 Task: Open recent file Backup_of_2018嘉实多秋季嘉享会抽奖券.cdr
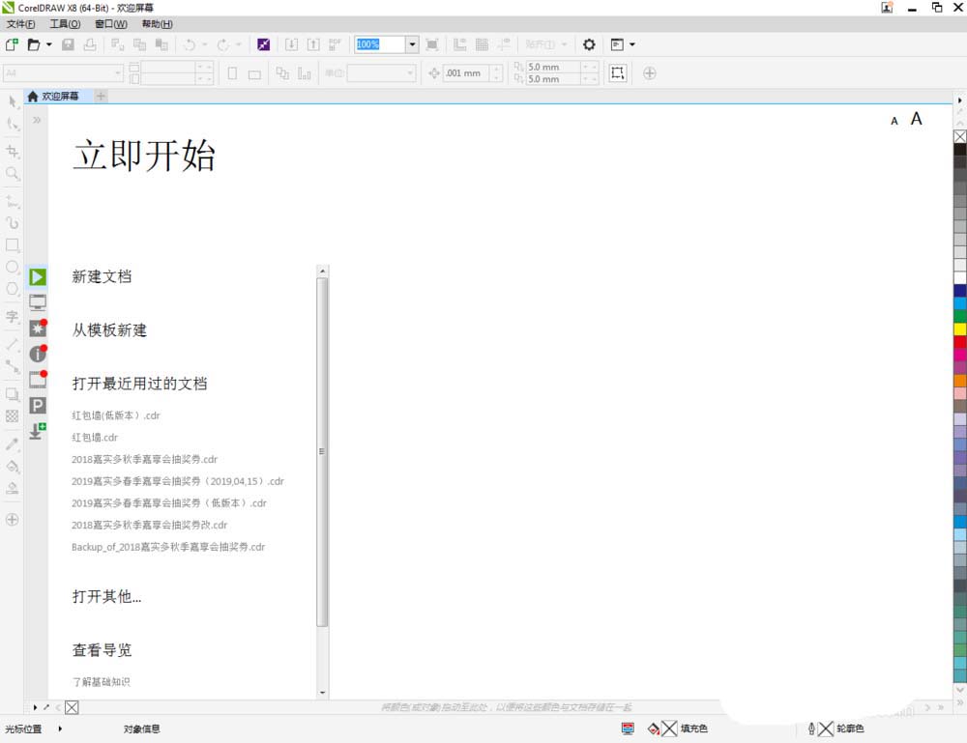[167, 547]
